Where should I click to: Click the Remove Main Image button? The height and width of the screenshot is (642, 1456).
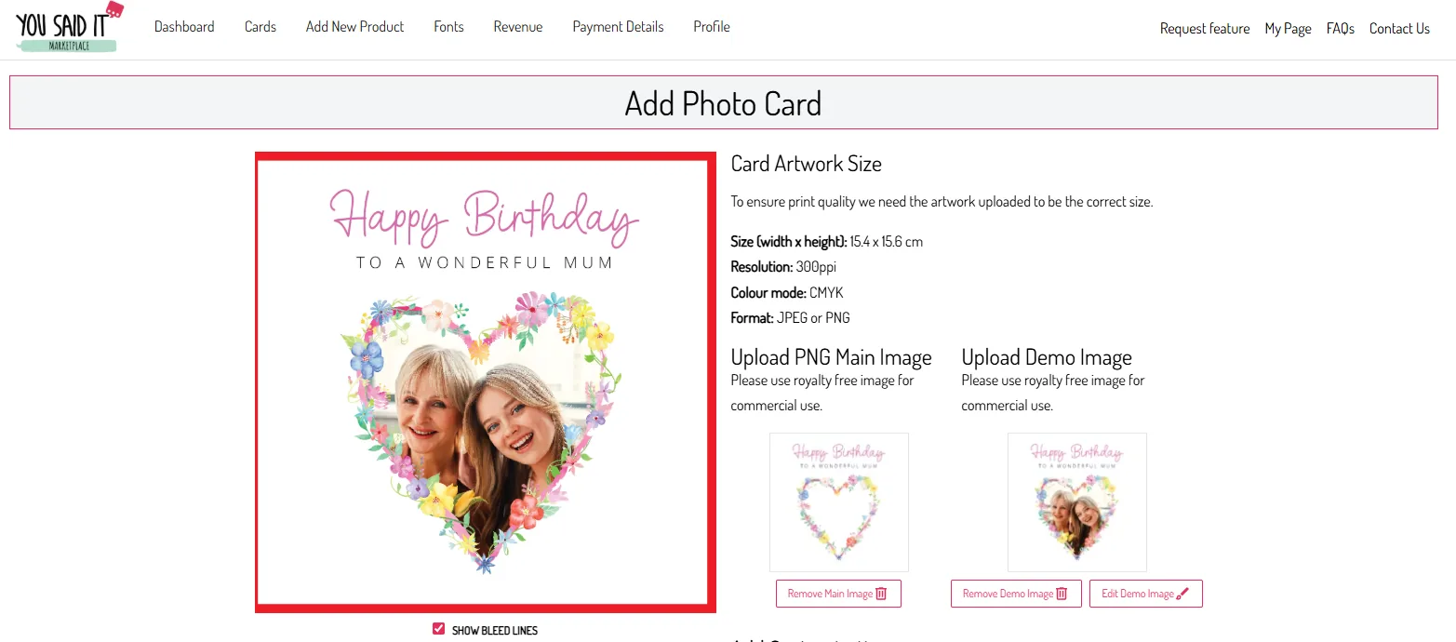tap(838, 594)
